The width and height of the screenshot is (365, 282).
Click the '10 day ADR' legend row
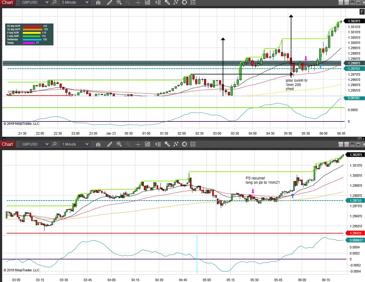pyautogui.click(x=27, y=29)
